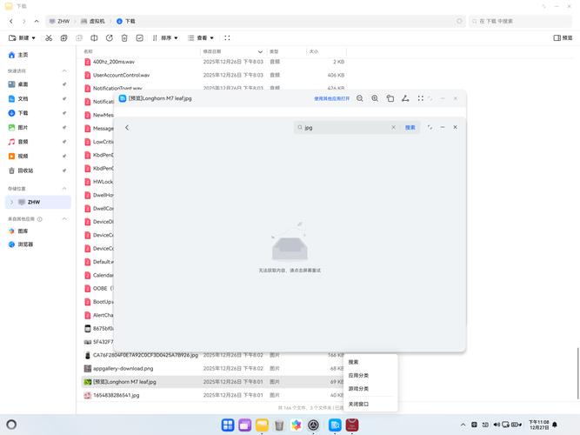
Task: Click the fullscreen icon in preview window
Action: pyautogui.click(x=420, y=98)
